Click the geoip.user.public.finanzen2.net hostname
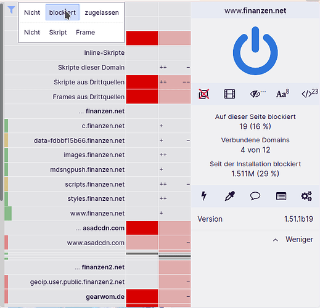The height and width of the screenshot is (308, 320). pyautogui.click(x=77, y=282)
